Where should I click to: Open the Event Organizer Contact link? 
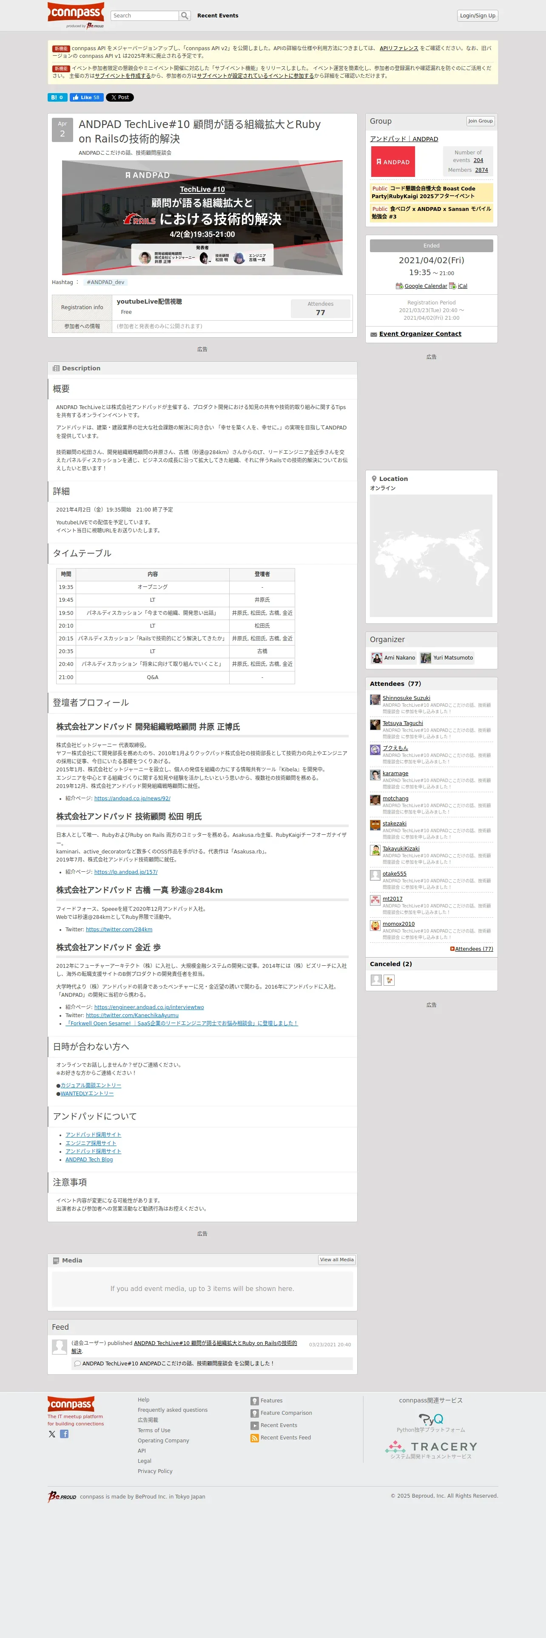click(420, 334)
